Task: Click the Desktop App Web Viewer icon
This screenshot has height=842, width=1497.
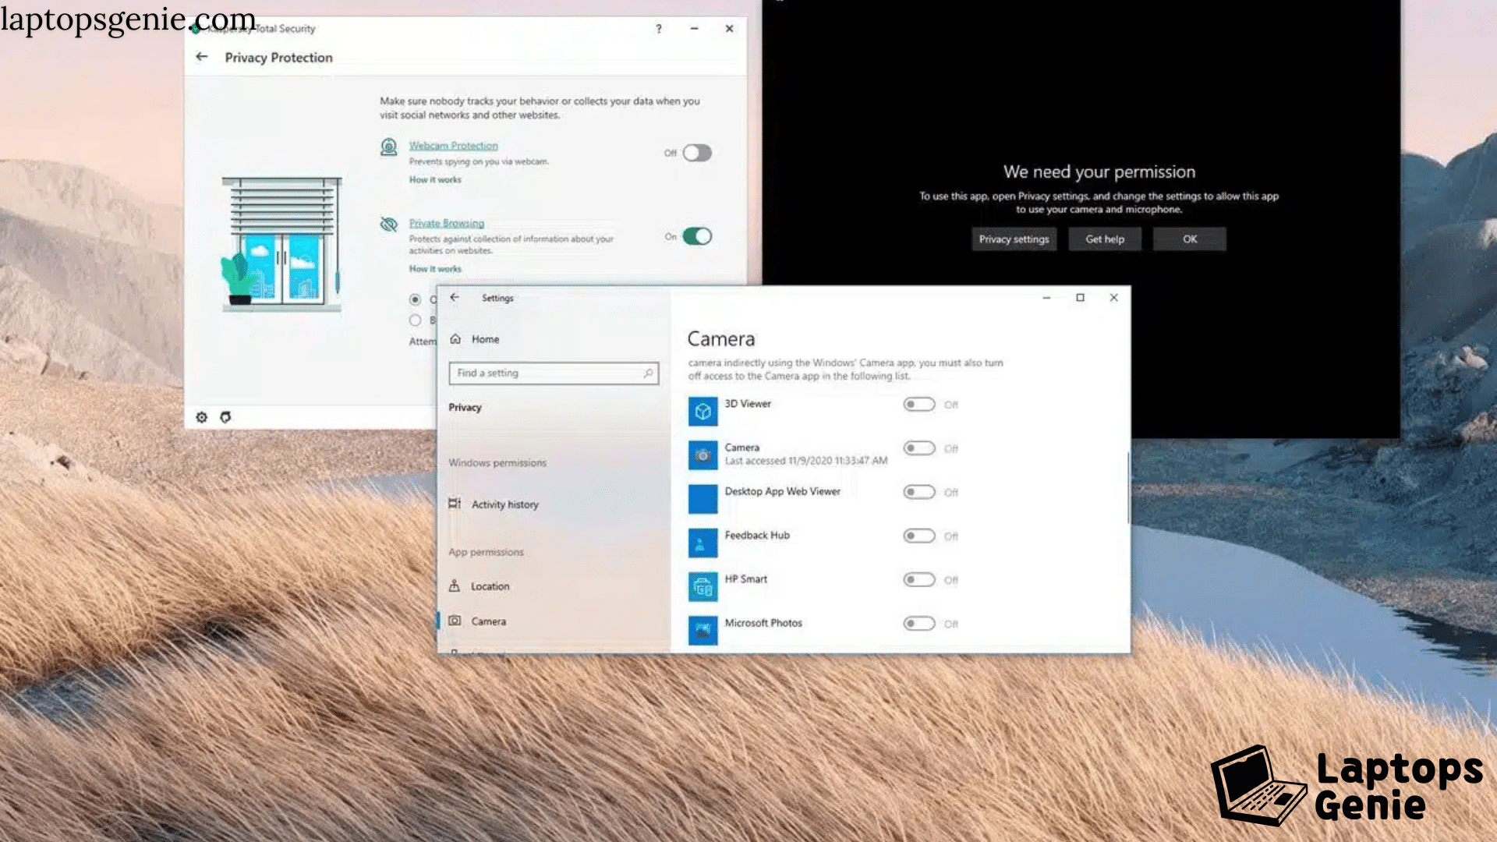Action: tap(702, 499)
